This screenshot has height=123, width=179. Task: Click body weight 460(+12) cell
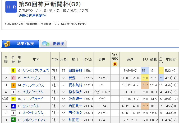[171, 99]
